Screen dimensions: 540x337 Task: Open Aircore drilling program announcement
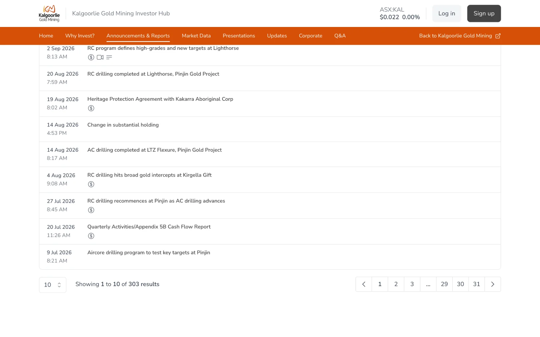point(149,252)
